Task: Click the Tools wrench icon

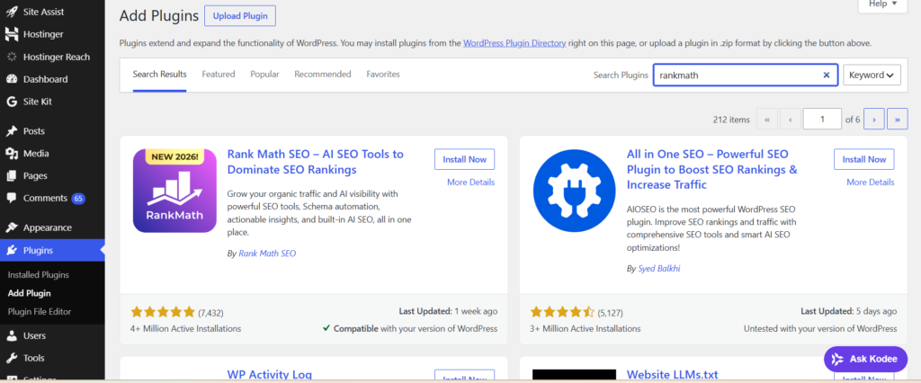Action: (11, 358)
